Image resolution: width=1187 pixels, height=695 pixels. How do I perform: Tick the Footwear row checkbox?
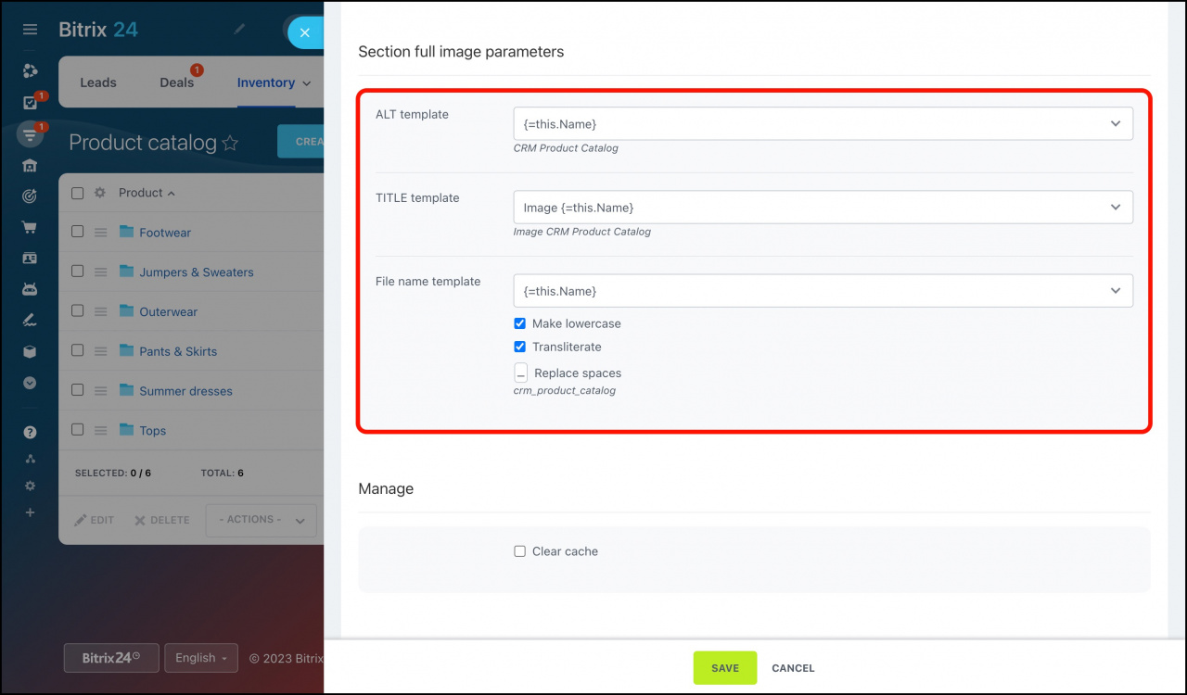[x=78, y=233]
